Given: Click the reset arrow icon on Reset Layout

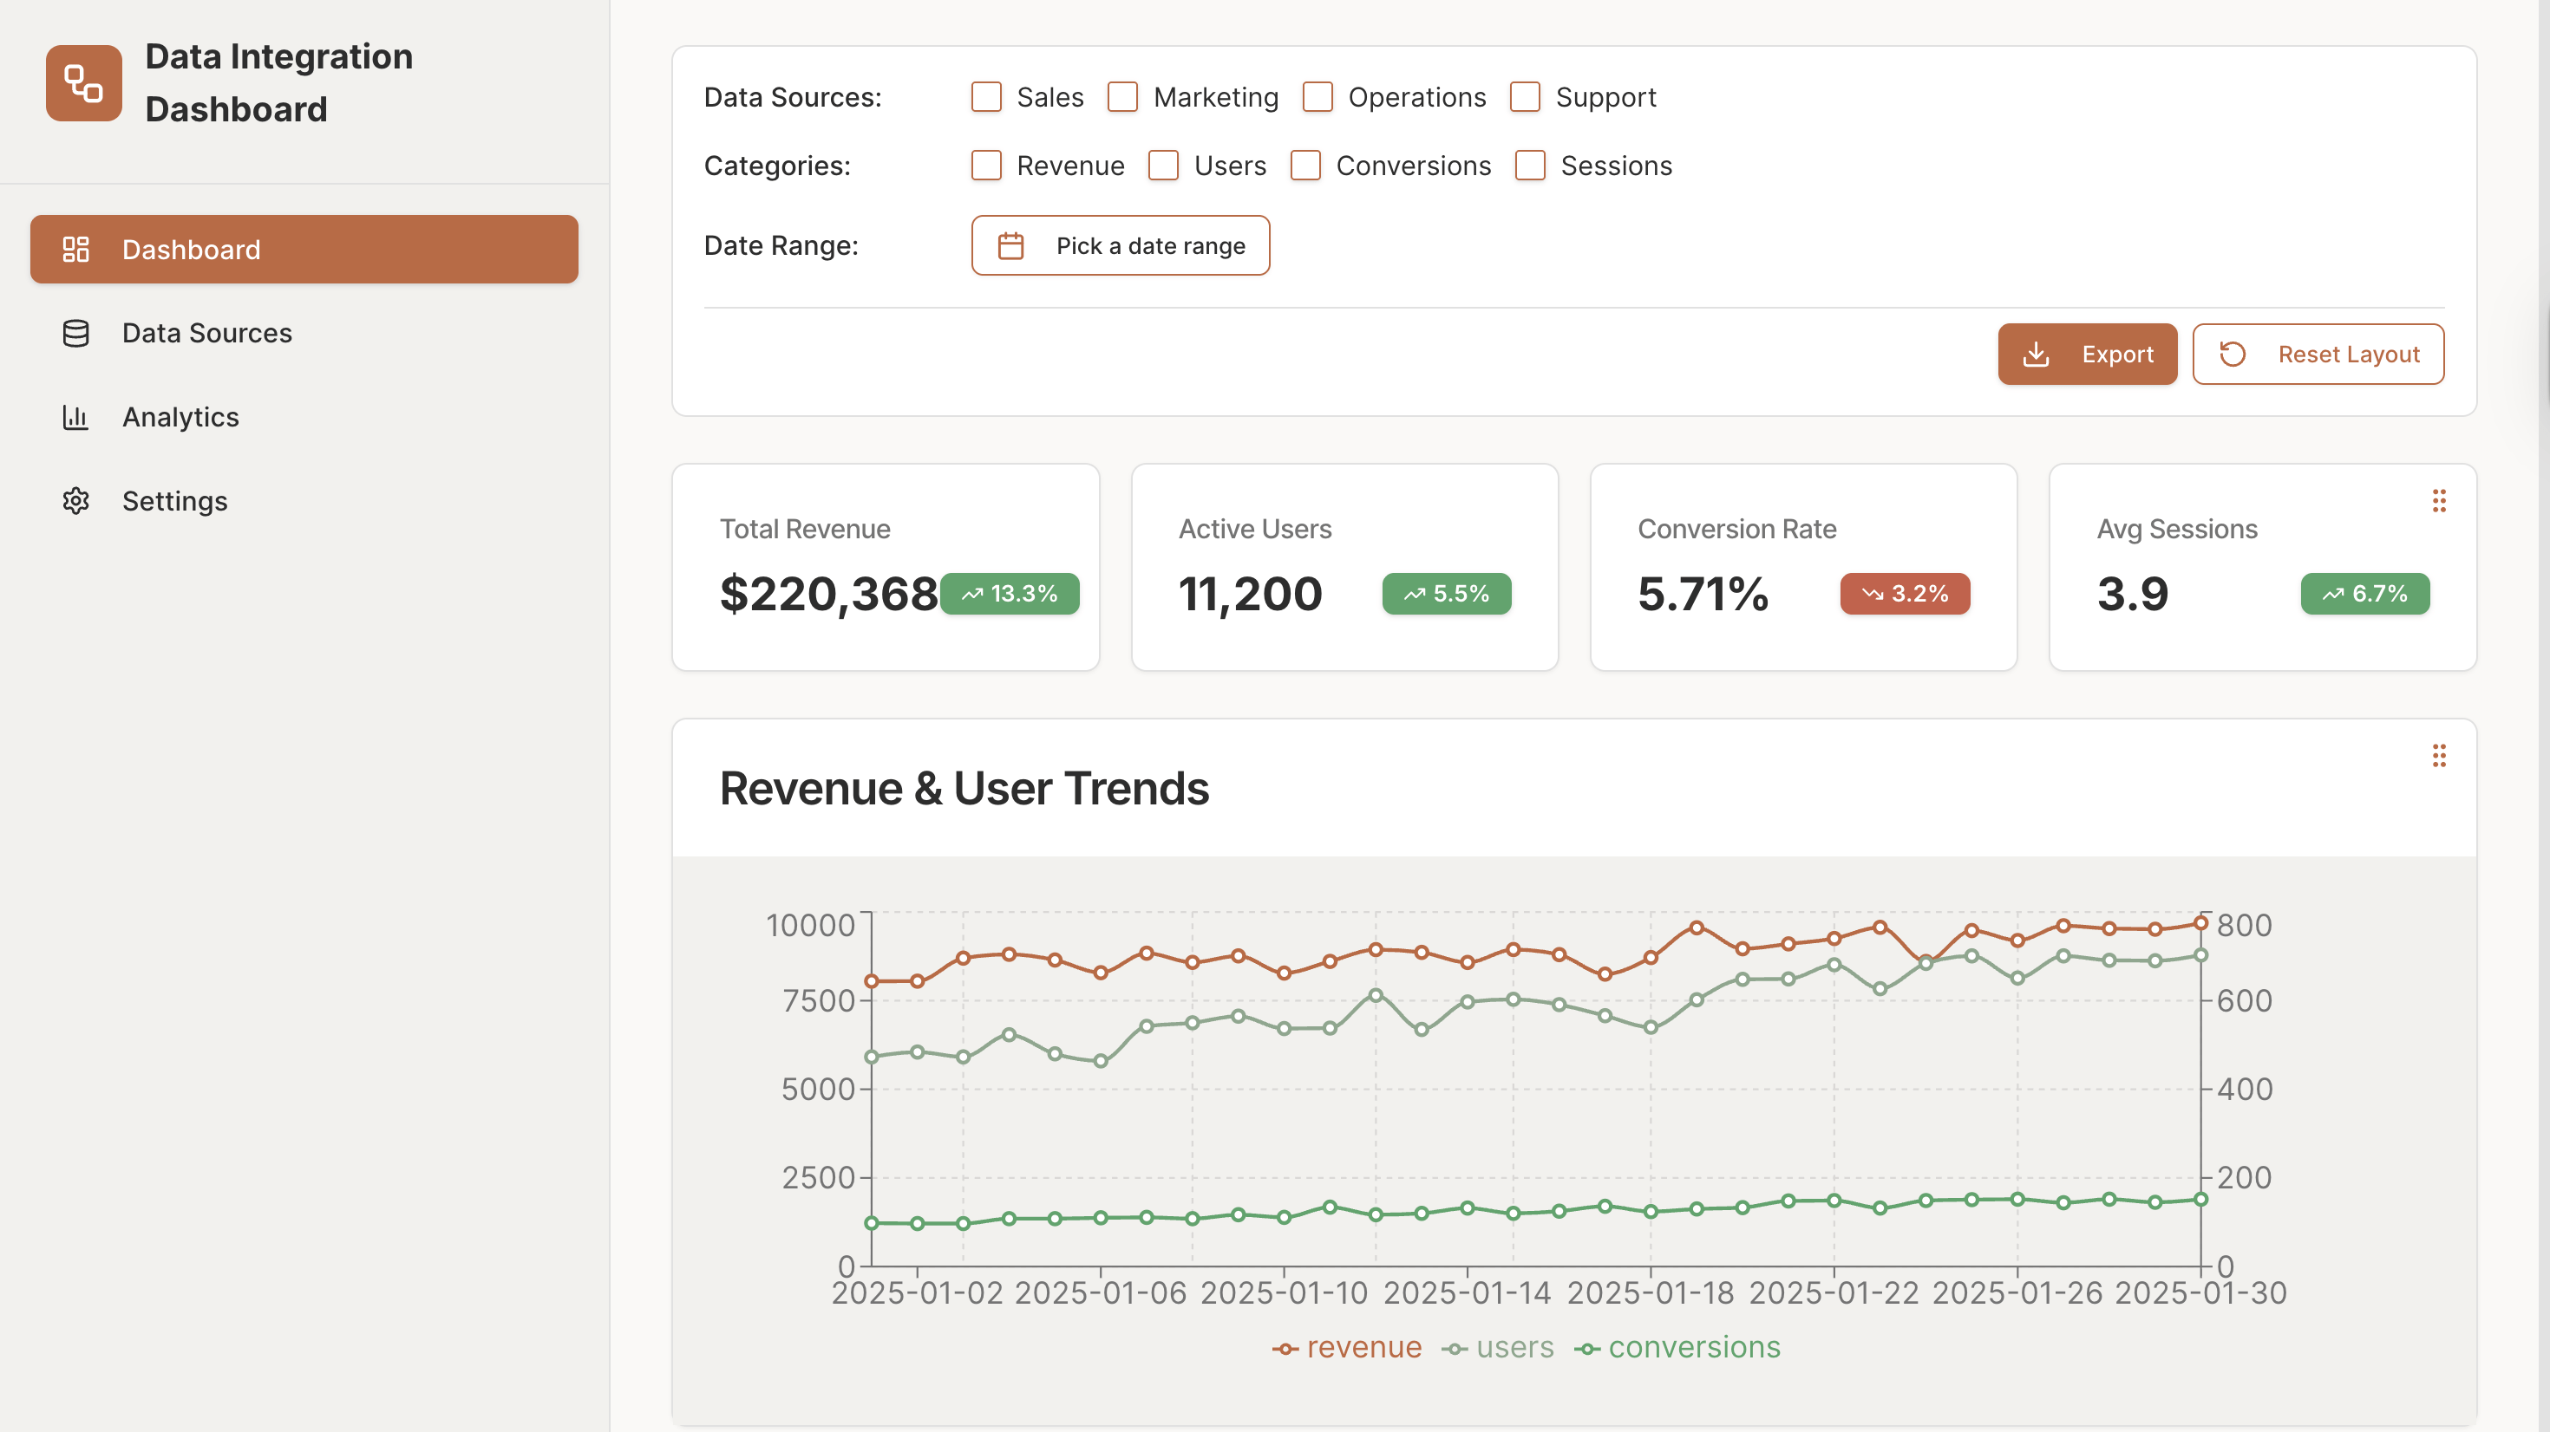Looking at the screenshot, I should tap(2235, 354).
